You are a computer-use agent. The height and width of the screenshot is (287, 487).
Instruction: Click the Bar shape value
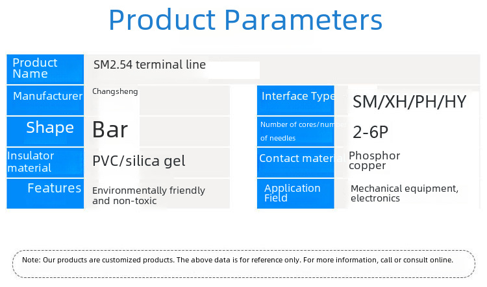coord(110,130)
